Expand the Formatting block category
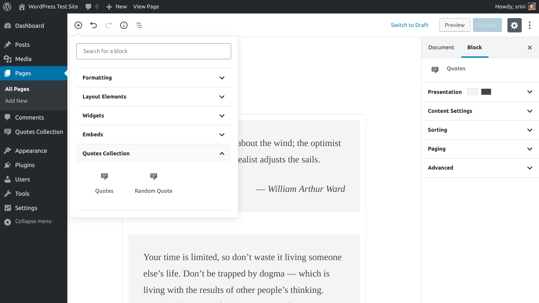 point(154,78)
